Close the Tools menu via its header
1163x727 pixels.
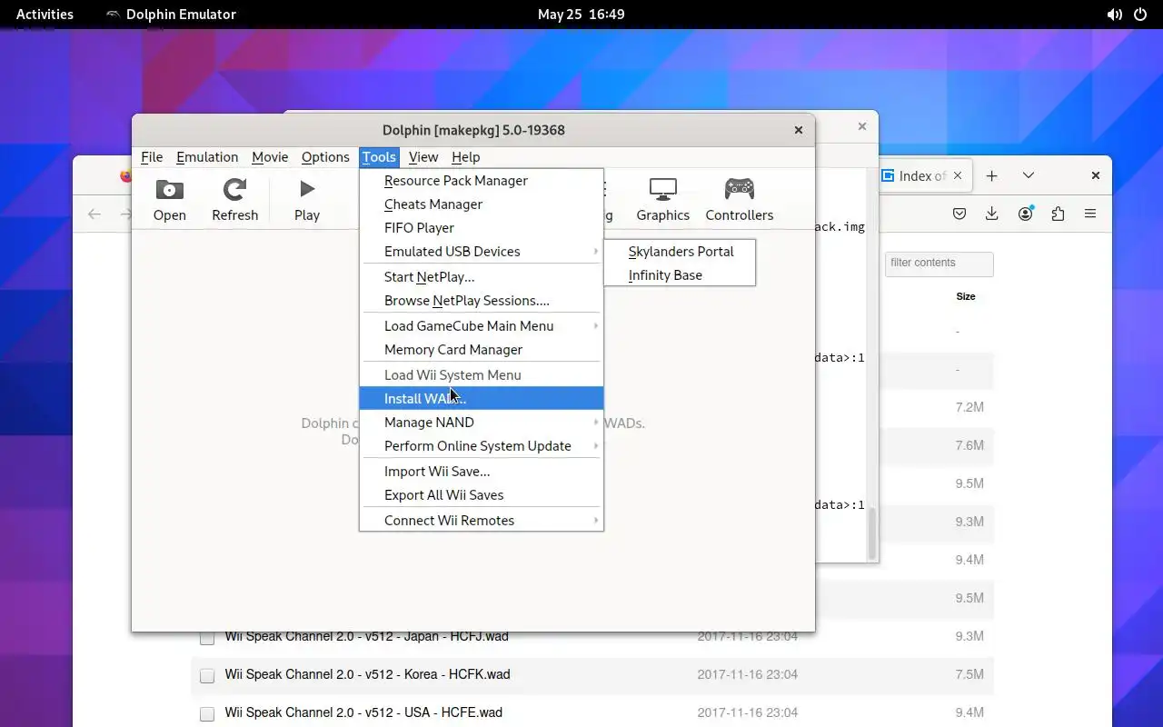point(379,157)
